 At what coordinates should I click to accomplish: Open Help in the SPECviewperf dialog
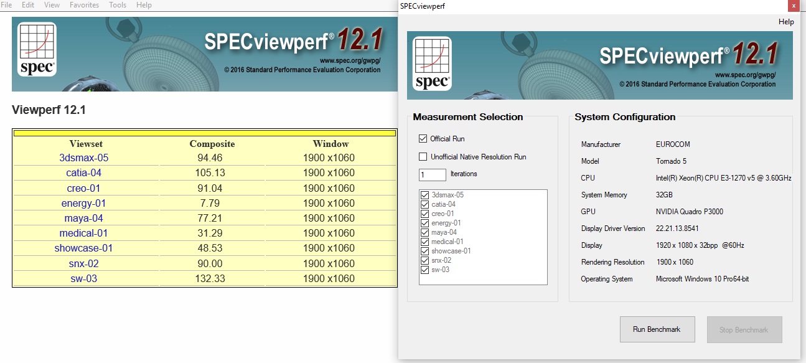point(786,22)
